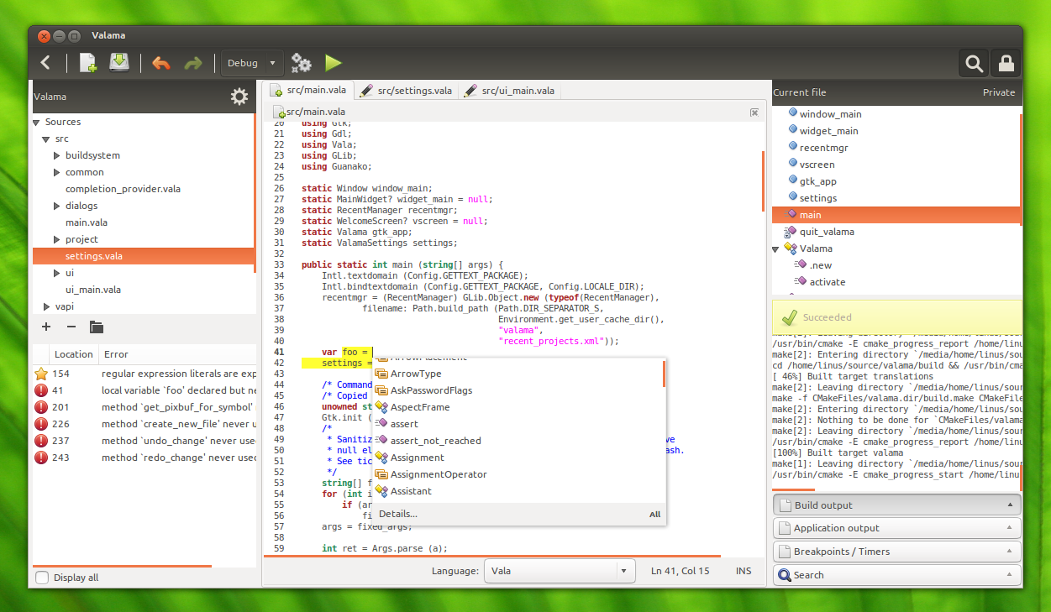The width and height of the screenshot is (1051, 612).
Task: Click the plus icon to add source
Action: (x=46, y=327)
